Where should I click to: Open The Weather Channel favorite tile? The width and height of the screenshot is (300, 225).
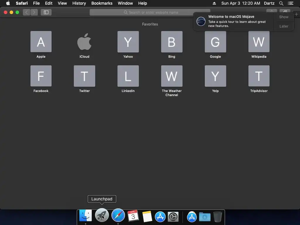tap(172, 76)
